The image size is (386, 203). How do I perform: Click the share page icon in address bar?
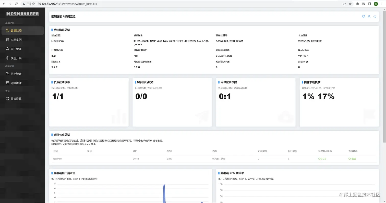tap(344, 4)
